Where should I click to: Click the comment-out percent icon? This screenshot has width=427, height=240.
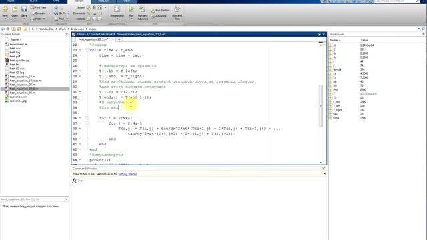click(x=89, y=13)
